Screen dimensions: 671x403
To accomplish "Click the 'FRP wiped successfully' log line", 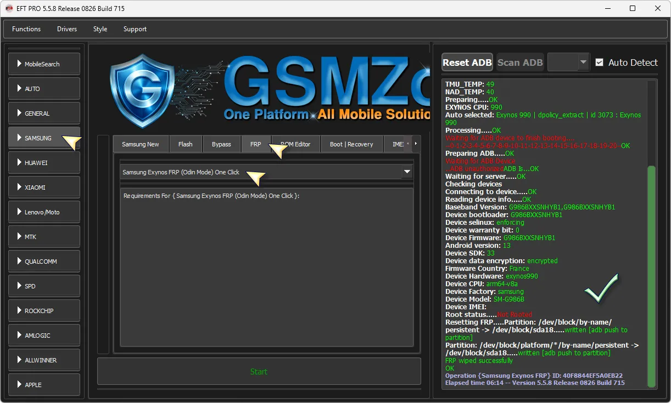I will [x=479, y=361].
